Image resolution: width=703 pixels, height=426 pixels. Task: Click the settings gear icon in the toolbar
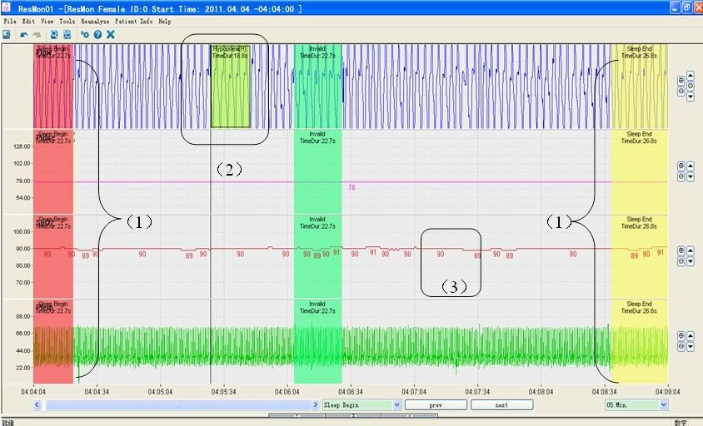pos(84,34)
